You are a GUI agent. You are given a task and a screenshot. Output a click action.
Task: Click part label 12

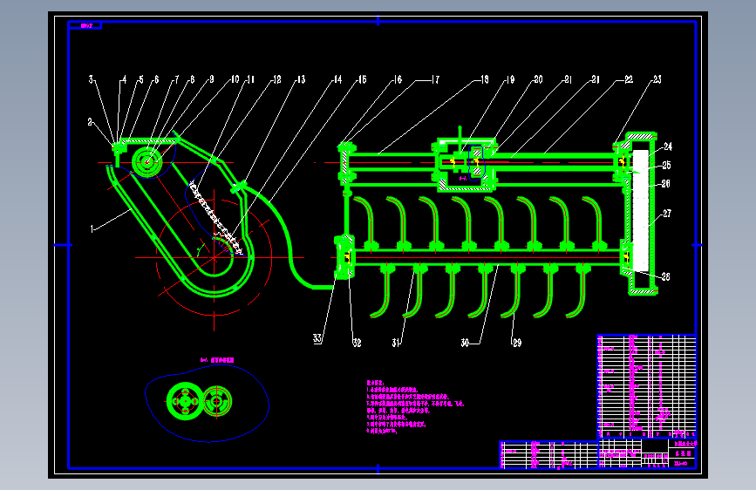pyautogui.click(x=276, y=79)
